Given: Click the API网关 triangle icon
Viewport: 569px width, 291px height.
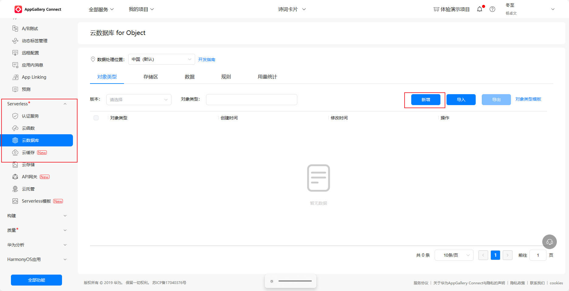Looking at the screenshot, I should (x=15, y=177).
